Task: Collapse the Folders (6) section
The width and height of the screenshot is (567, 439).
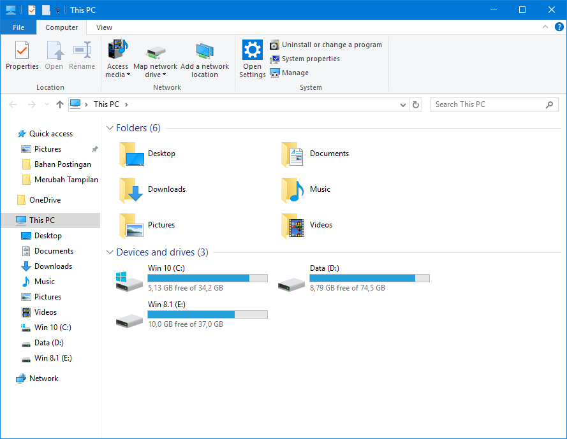Action: [x=110, y=127]
